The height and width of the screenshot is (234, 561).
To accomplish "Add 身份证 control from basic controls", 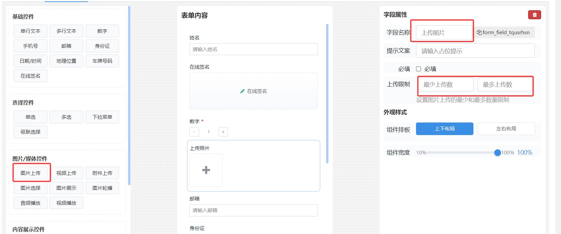I will point(102,46).
